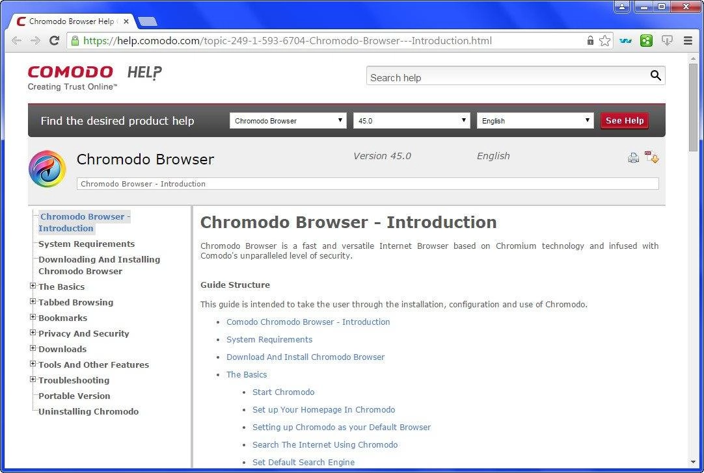Click the browser forward arrow

click(35, 41)
